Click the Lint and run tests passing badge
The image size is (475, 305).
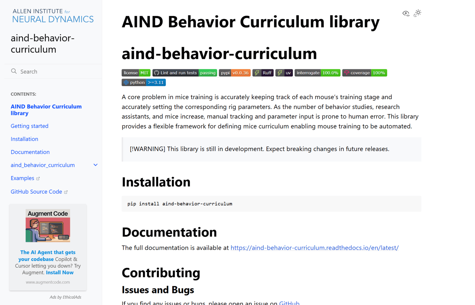[185, 73]
